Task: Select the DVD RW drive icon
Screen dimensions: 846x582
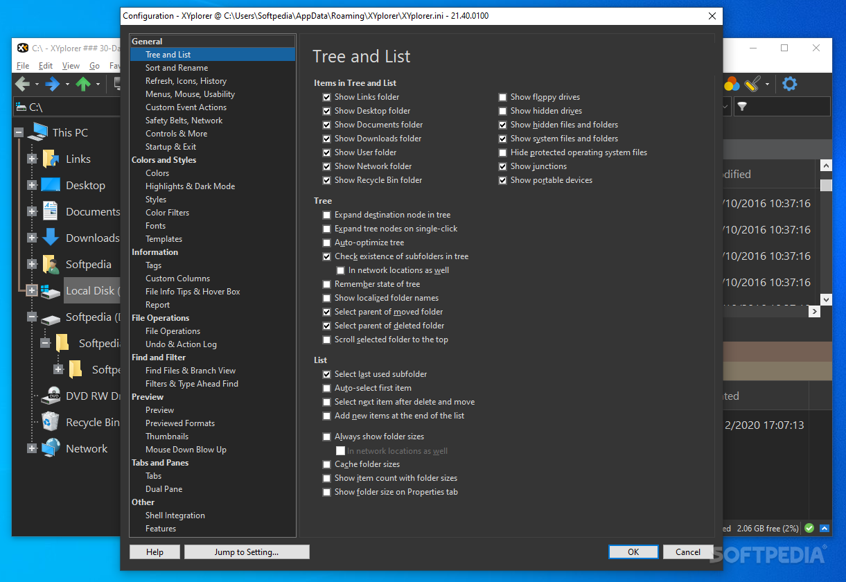Action: click(x=51, y=396)
